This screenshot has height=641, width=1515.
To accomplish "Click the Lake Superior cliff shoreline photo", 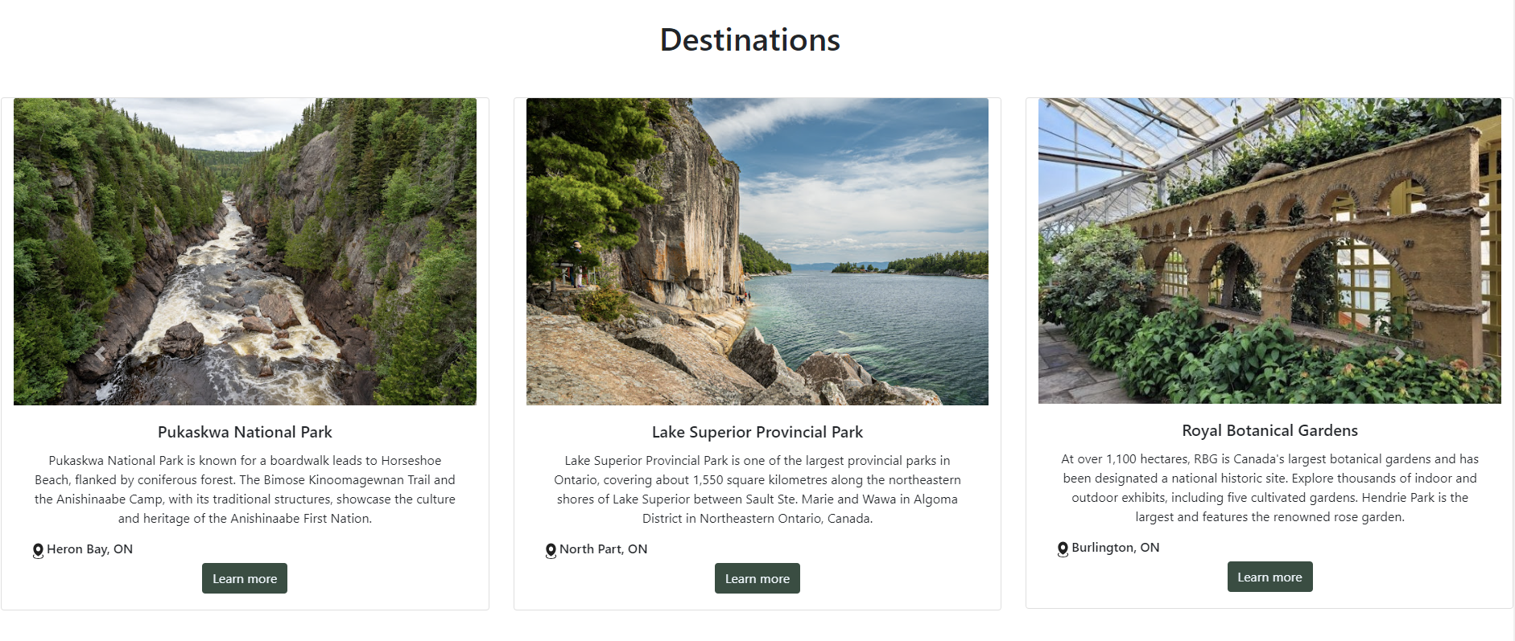I will [x=757, y=251].
